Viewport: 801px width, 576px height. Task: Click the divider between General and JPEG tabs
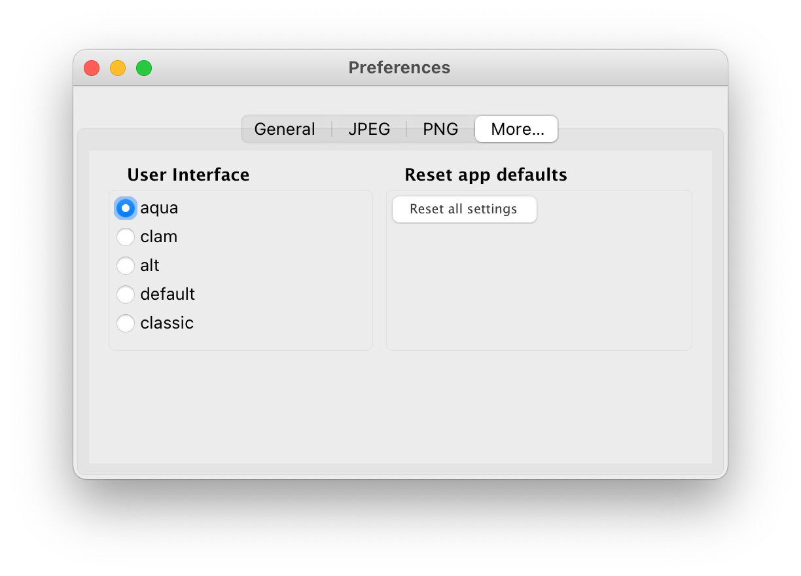coord(332,129)
